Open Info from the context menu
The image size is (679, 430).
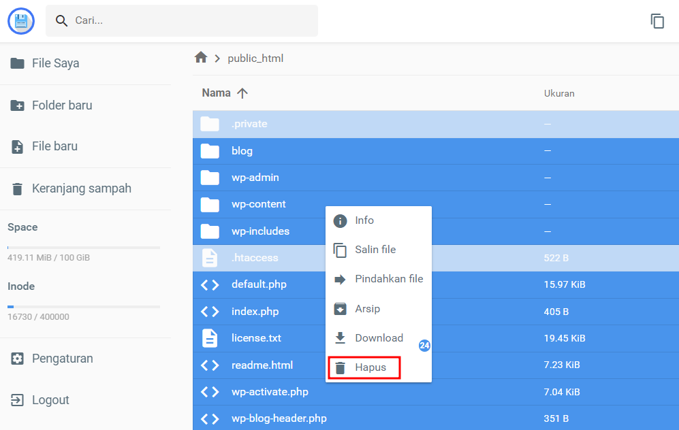364,220
